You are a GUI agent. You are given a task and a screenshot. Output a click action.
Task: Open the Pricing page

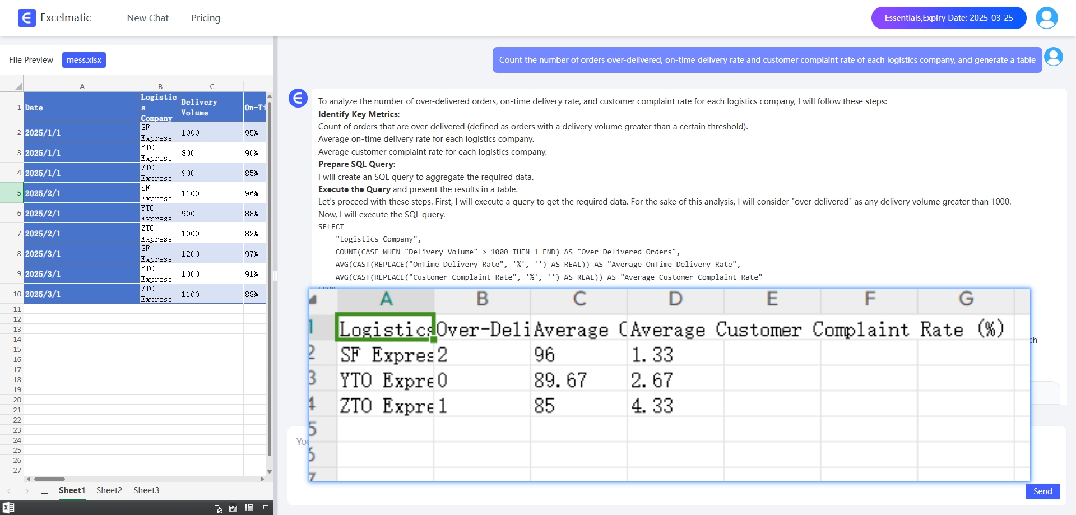pos(206,18)
